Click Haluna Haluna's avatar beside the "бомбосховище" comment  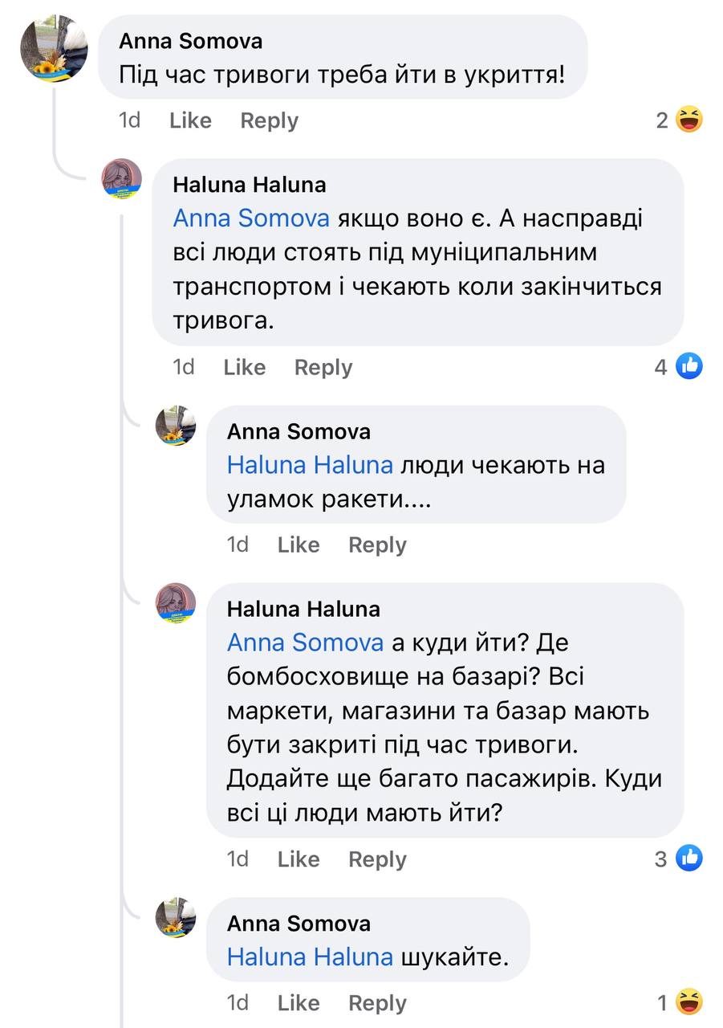[x=176, y=603]
